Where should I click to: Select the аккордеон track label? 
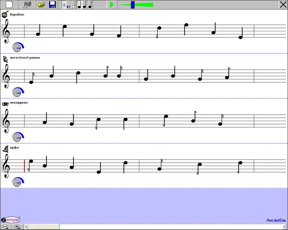[x=19, y=102]
